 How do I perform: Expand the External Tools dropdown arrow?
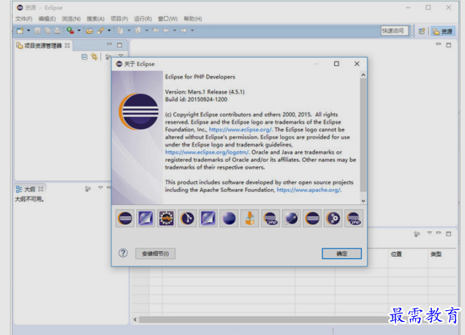(79, 30)
